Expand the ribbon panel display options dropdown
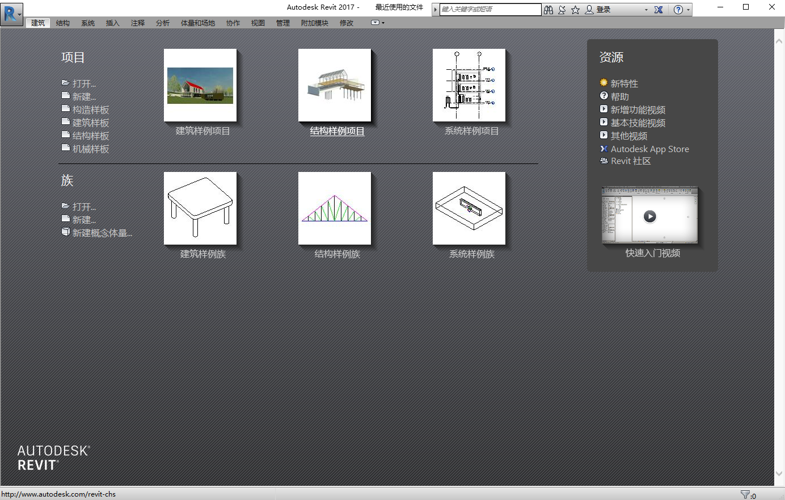 click(377, 23)
